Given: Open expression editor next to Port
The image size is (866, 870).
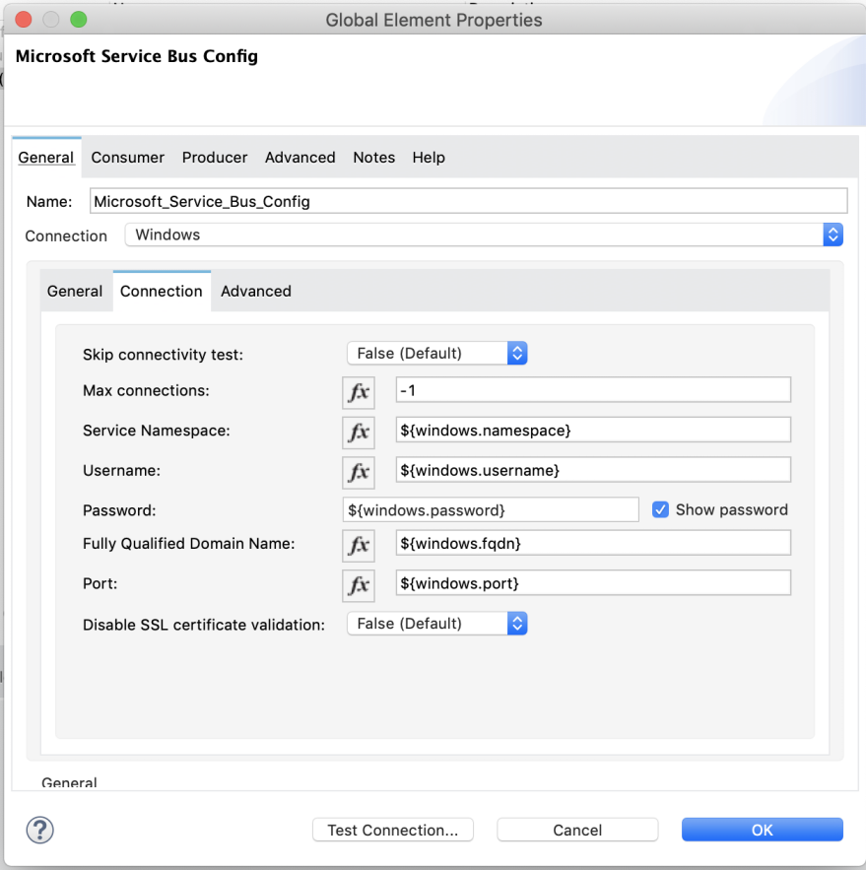Looking at the screenshot, I should click(x=358, y=585).
